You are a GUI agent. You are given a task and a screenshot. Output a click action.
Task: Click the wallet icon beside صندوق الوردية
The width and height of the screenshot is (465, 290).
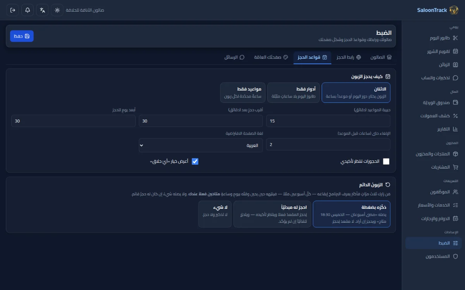coord(455,102)
